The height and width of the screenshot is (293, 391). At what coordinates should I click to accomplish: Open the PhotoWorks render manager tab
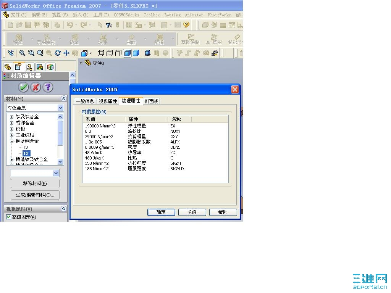[x=40, y=67]
